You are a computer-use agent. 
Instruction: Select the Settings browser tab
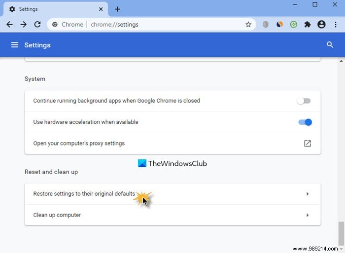coord(56,9)
